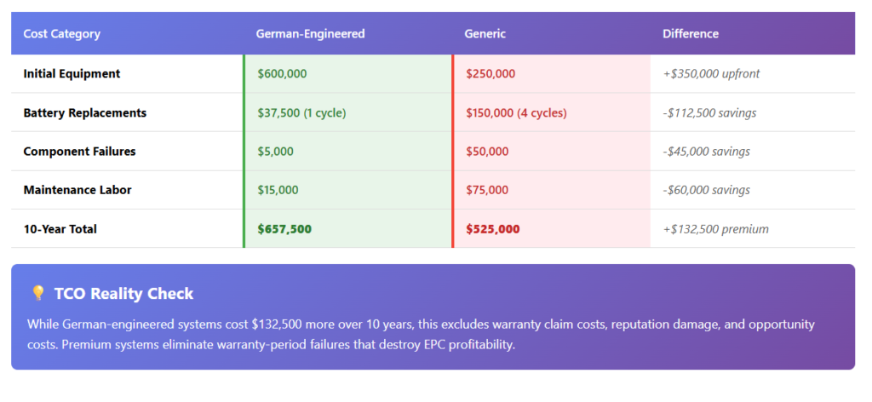872x402 pixels.
Task: Select the -$45,000 savings cell
Action: [x=706, y=152]
